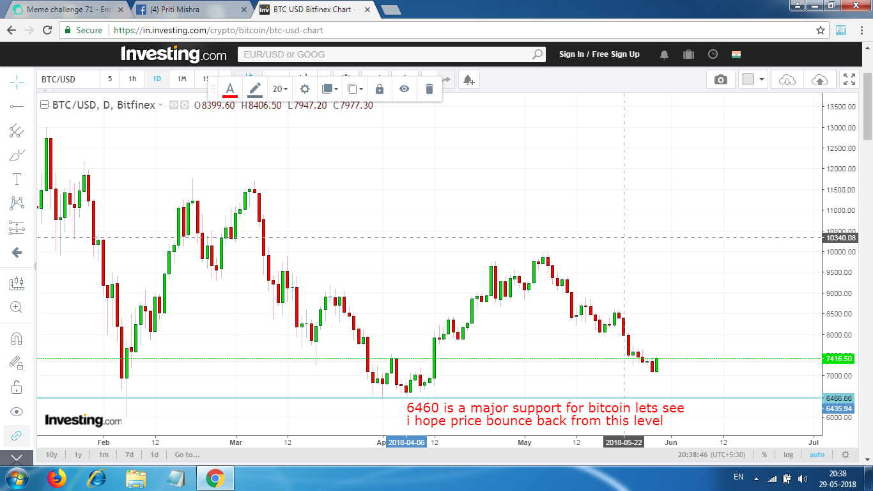This screenshot has width=873, height=491.
Task: Search in the EUR/USD or GOOG box
Action: (x=392, y=54)
